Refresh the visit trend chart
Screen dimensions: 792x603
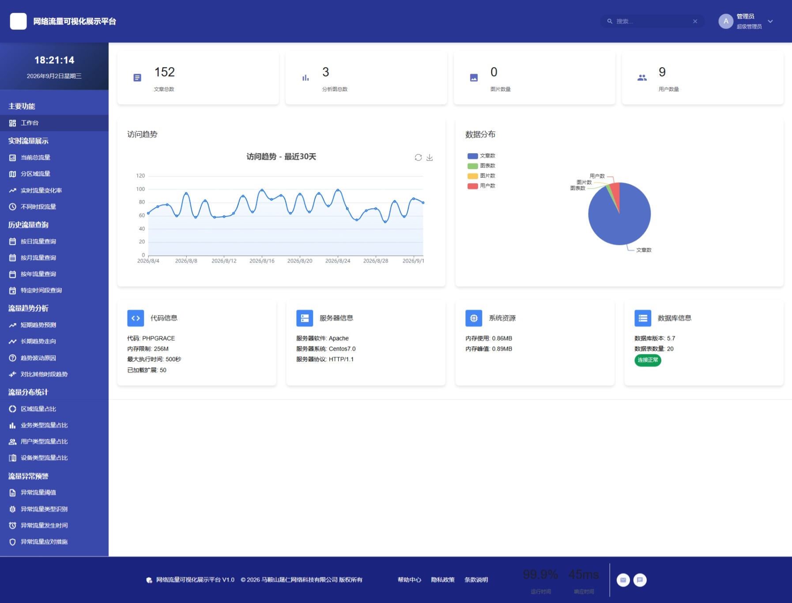[x=418, y=158]
